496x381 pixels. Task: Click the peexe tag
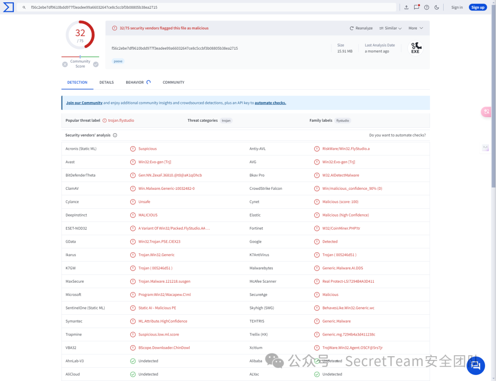tap(118, 62)
